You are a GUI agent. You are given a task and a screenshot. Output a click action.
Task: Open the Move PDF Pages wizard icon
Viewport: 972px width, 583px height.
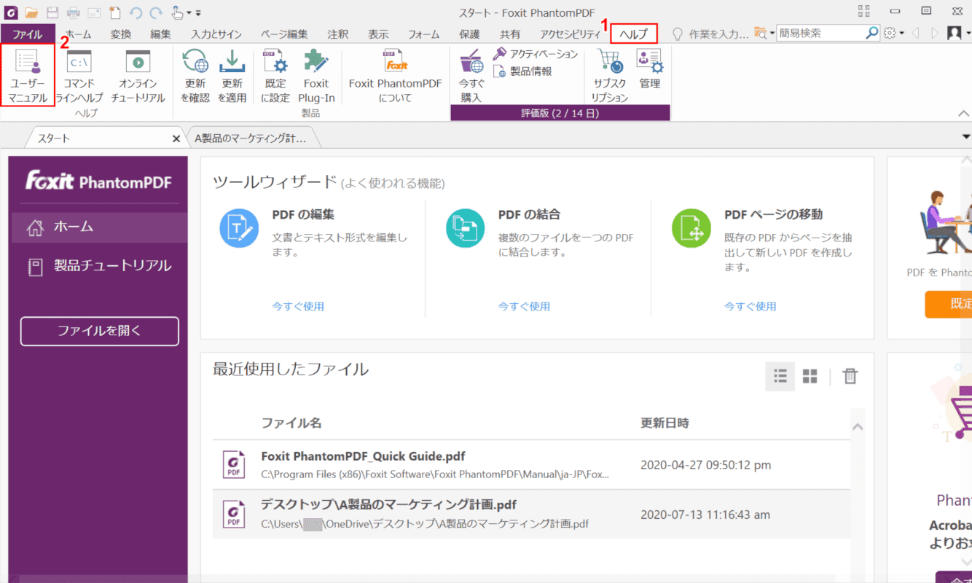(691, 228)
